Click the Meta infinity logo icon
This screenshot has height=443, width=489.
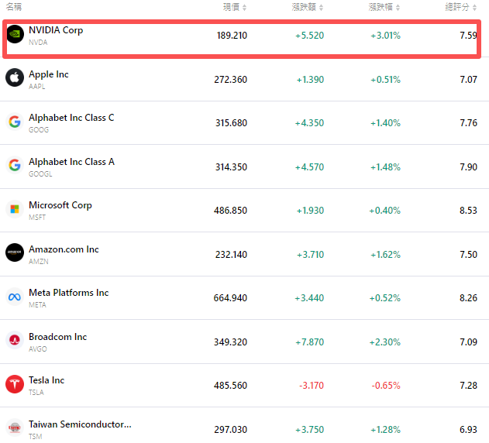pyautogui.click(x=15, y=297)
